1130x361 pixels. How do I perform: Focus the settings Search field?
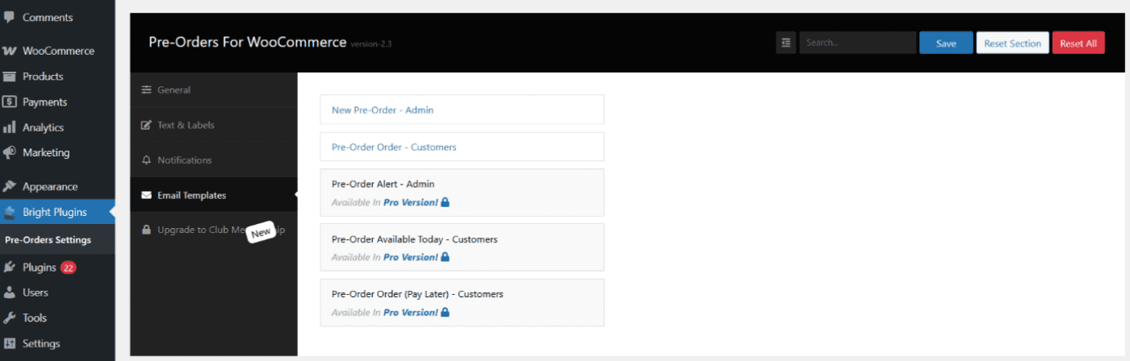point(857,44)
